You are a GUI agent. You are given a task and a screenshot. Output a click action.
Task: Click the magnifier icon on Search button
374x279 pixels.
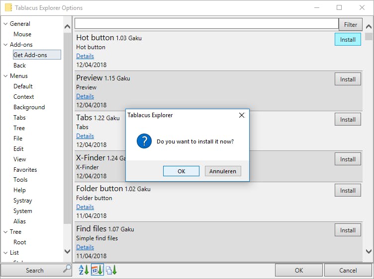[67, 269]
